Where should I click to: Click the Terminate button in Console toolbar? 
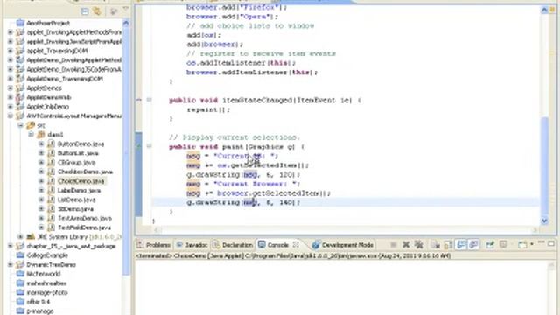(393, 245)
